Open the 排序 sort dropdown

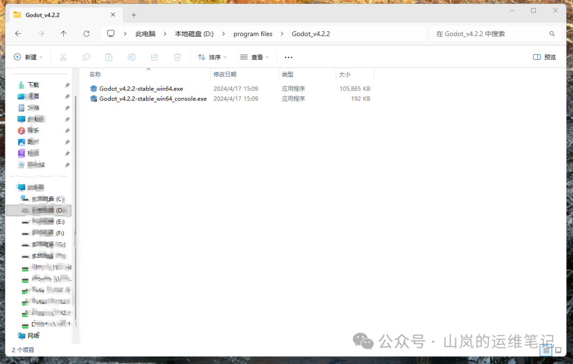[x=212, y=57]
